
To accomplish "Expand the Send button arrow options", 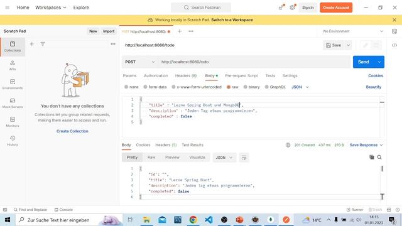I will [379, 62].
